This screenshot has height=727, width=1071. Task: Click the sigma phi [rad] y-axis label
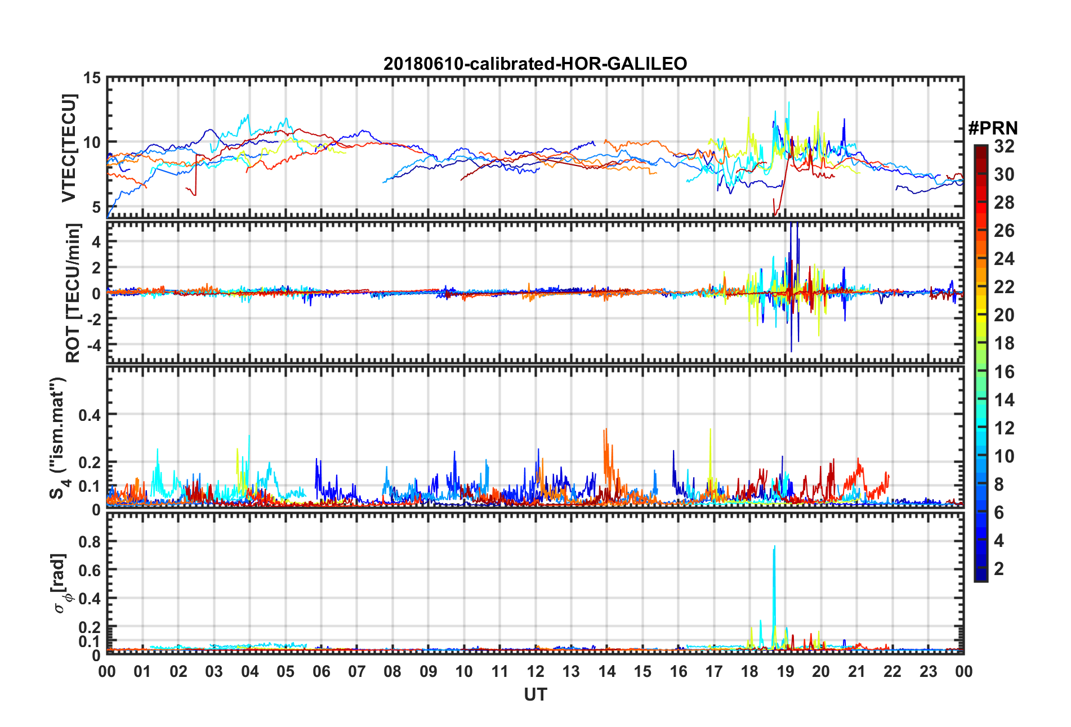tap(60, 584)
